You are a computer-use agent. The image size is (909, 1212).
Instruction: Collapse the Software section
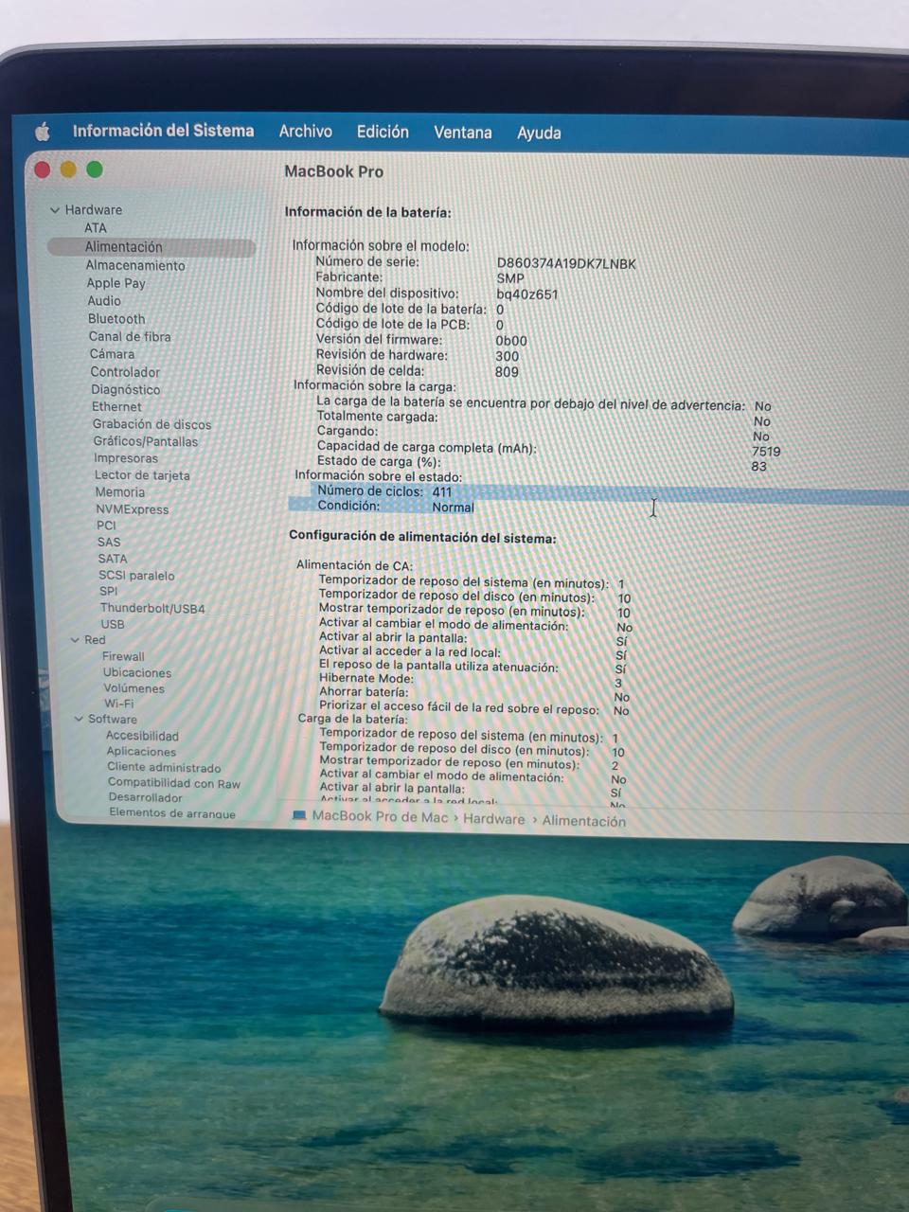click(80, 719)
